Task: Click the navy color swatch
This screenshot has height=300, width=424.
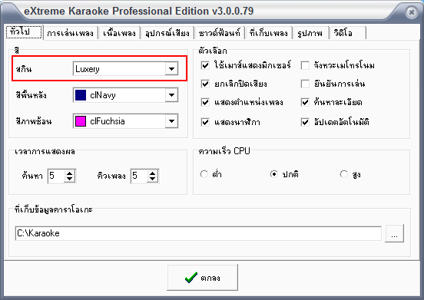Action: tap(81, 95)
